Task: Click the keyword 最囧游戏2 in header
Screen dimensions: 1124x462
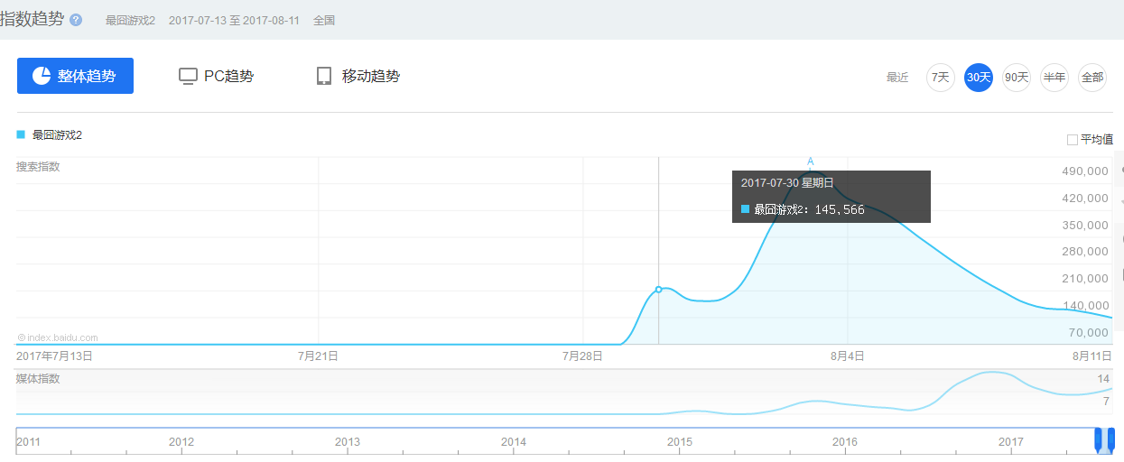Action: pyautogui.click(x=130, y=20)
